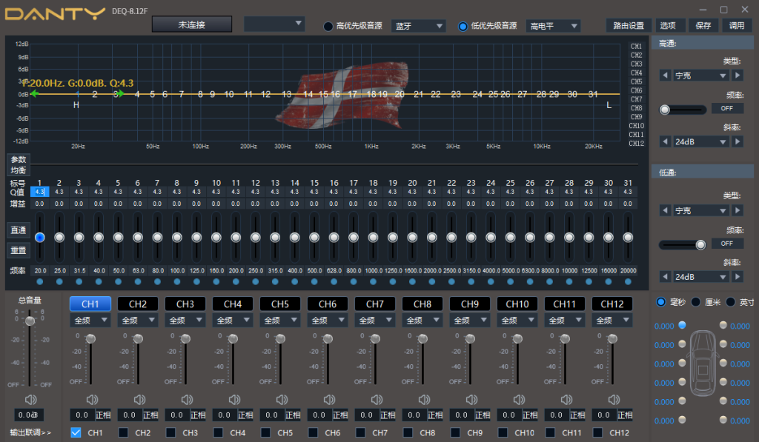759x442 pixels.
Task: Check the CH2 output link checkbox
Action: (123, 432)
